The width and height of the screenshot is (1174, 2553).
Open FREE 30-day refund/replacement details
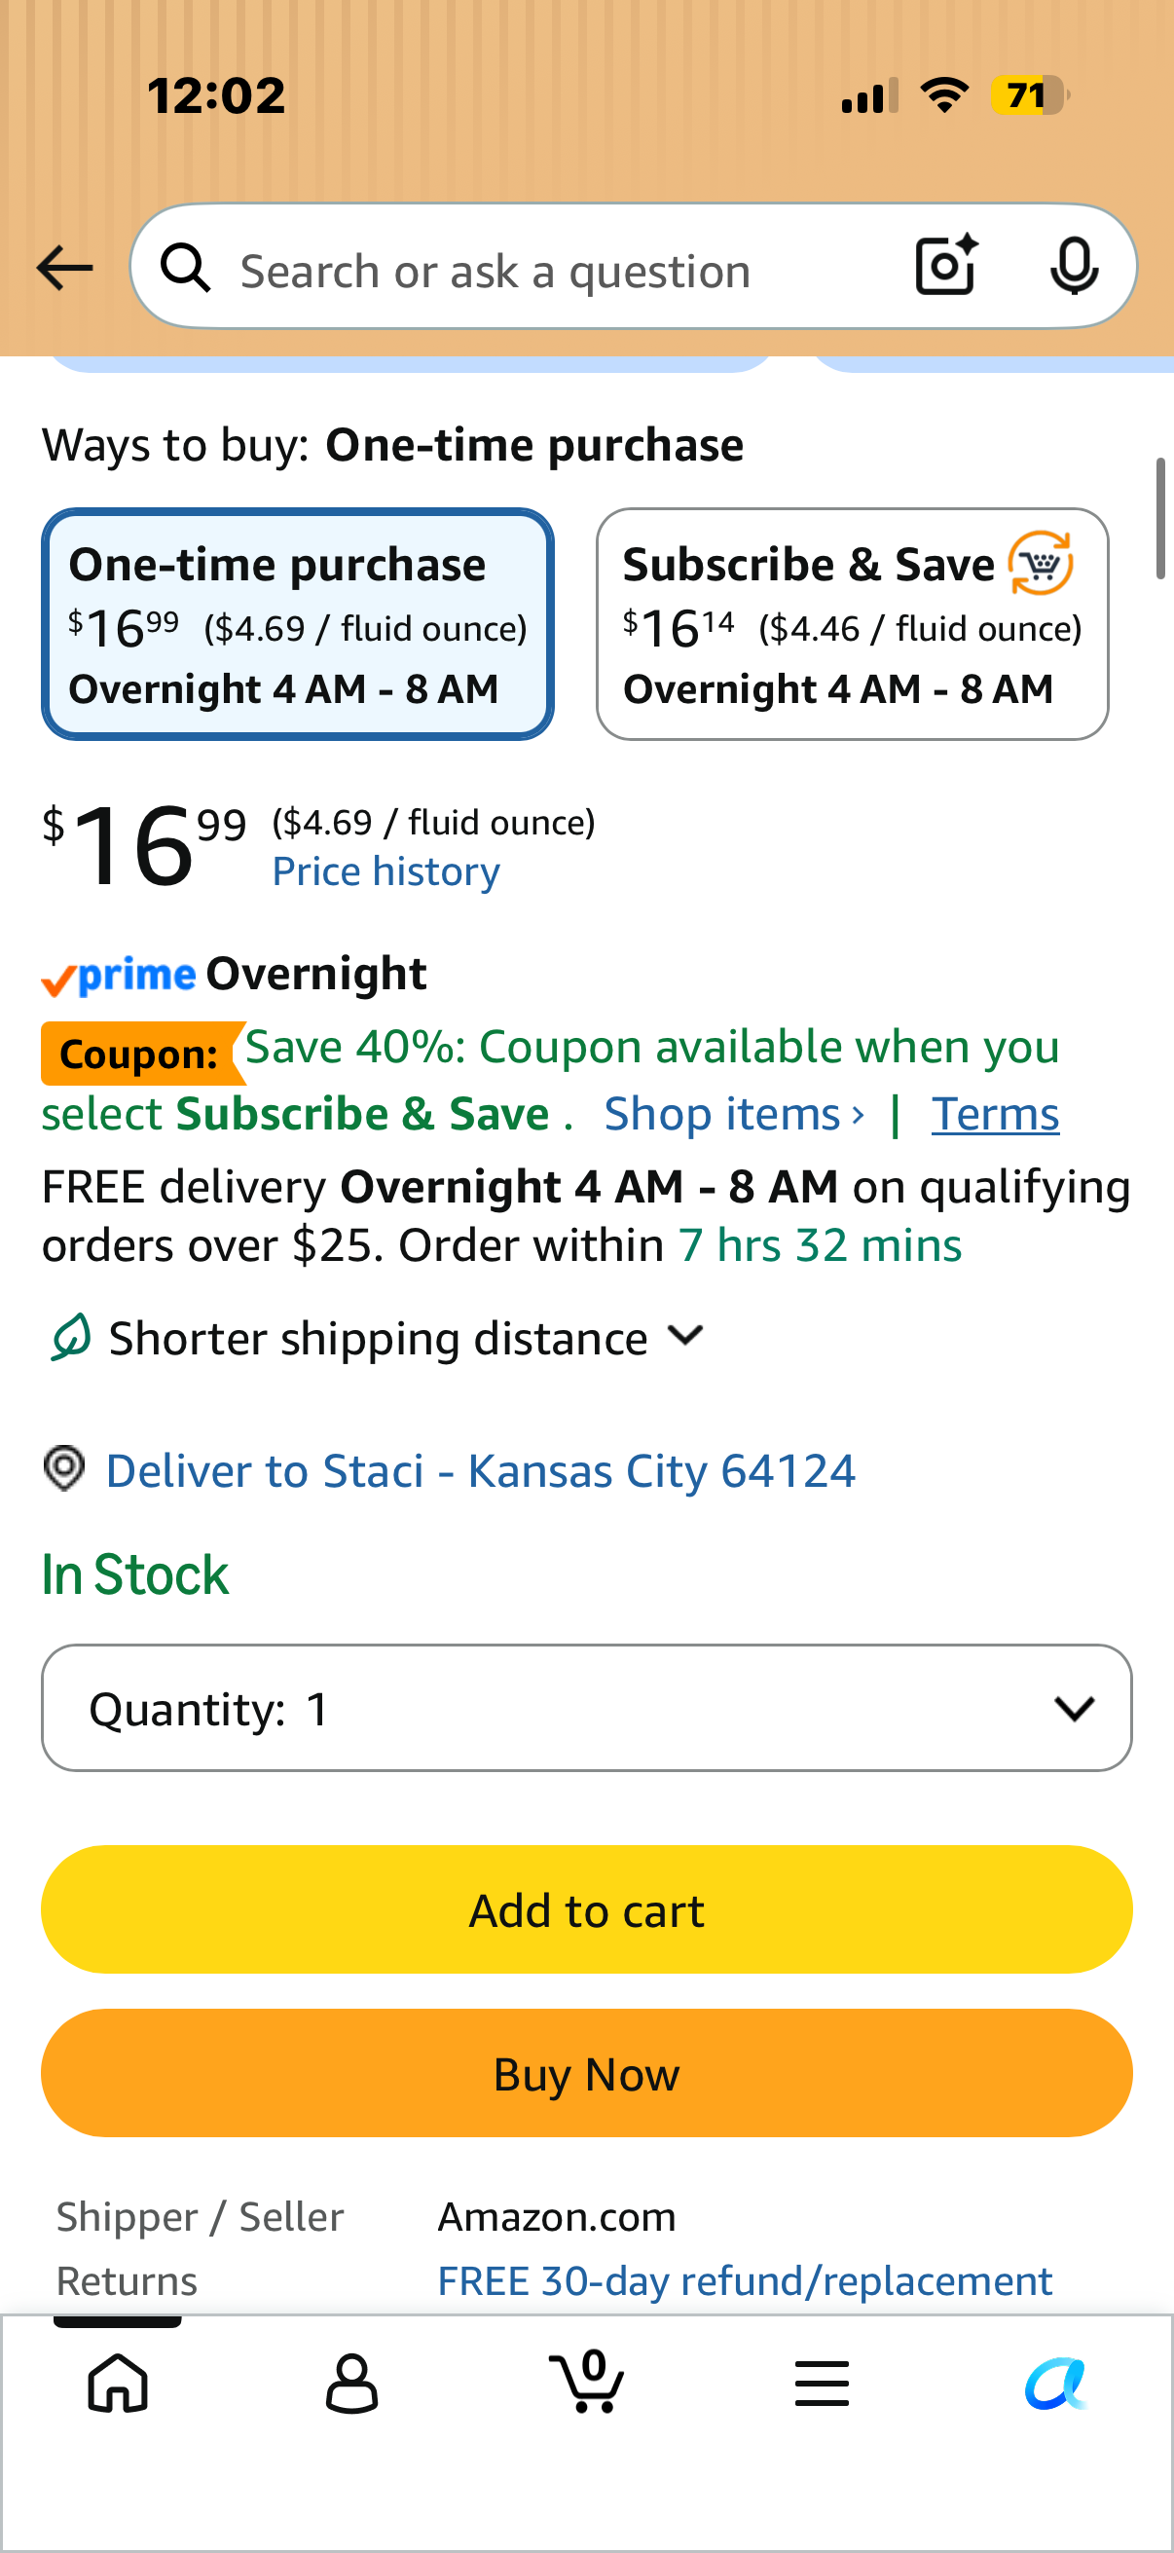[744, 2280]
